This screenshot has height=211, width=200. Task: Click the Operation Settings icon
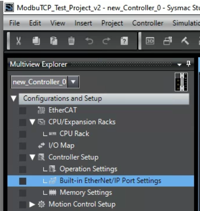(53, 169)
